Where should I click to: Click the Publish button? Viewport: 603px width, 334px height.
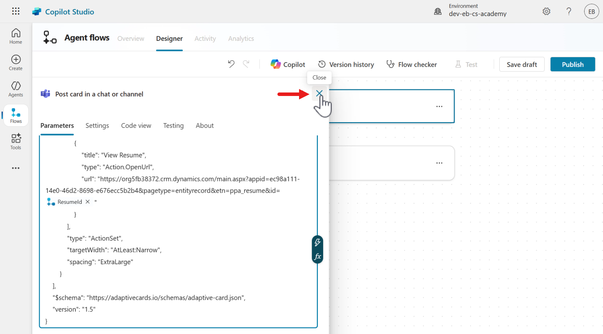(x=572, y=65)
